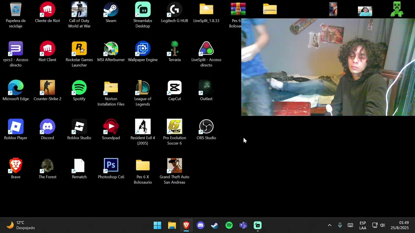Screen dimensions: 415x233
Task: Select rpcs3 - Acceso directo shortcut
Action: pos(16,54)
